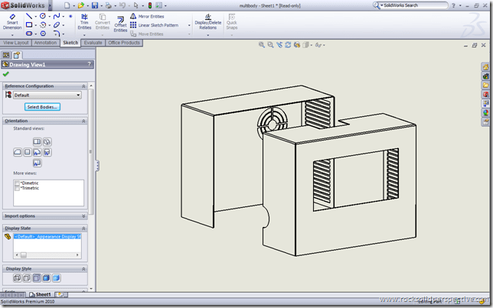Viewport: 493px width, 308px height.
Task: Select the Offset Entities tool
Action: click(x=120, y=24)
